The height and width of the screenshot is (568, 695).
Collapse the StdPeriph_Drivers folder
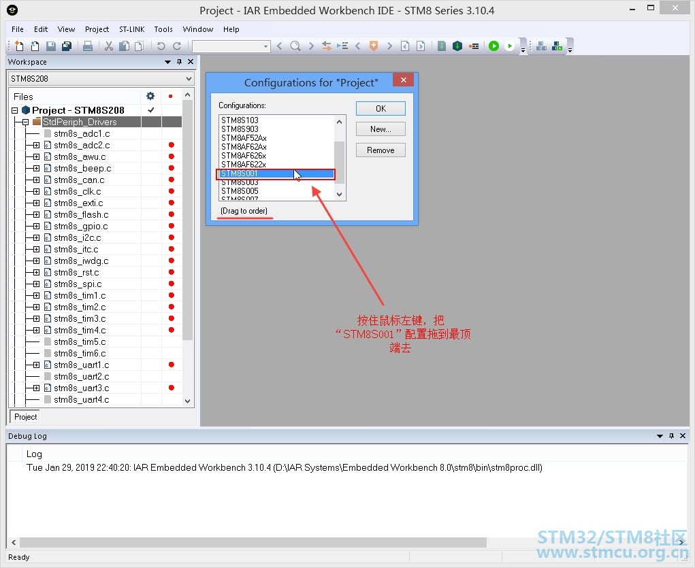pyautogui.click(x=25, y=122)
